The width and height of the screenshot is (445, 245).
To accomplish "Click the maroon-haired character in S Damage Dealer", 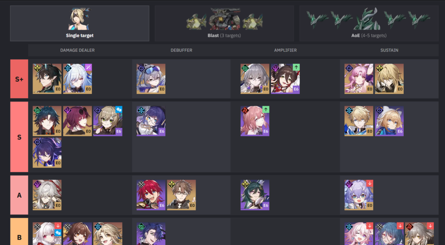I will coord(77,121).
